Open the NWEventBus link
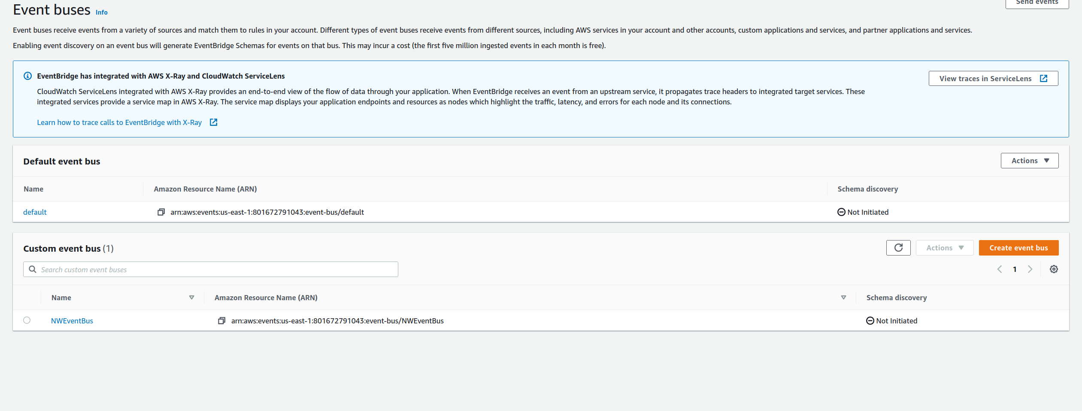1082x411 pixels. [72, 321]
